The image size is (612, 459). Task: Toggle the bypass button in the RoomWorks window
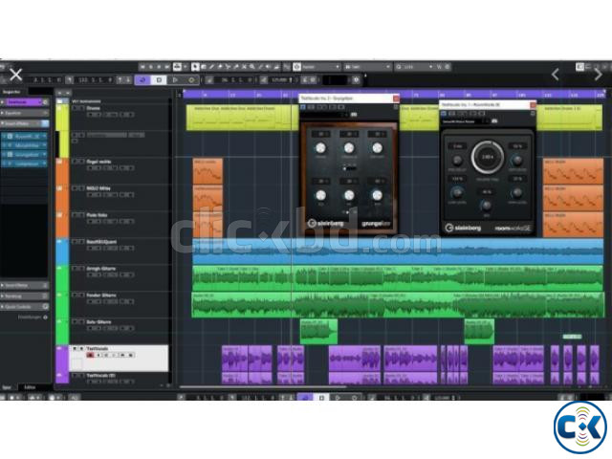tap(444, 113)
